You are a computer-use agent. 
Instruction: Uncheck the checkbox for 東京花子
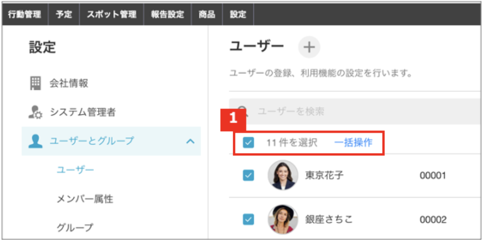tap(248, 175)
